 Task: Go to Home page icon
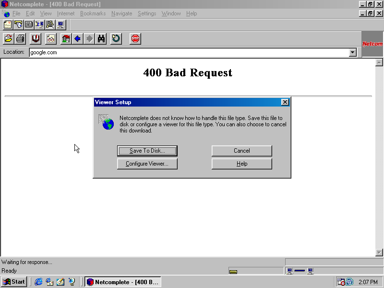(66, 38)
